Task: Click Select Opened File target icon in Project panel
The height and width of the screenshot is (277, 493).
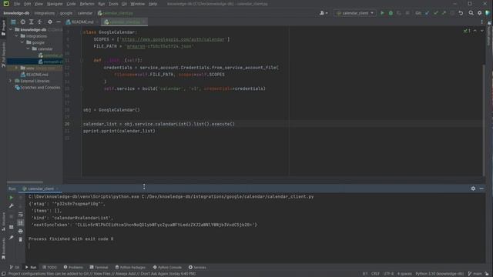Action: pyautogui.click(x=22, y=22)
